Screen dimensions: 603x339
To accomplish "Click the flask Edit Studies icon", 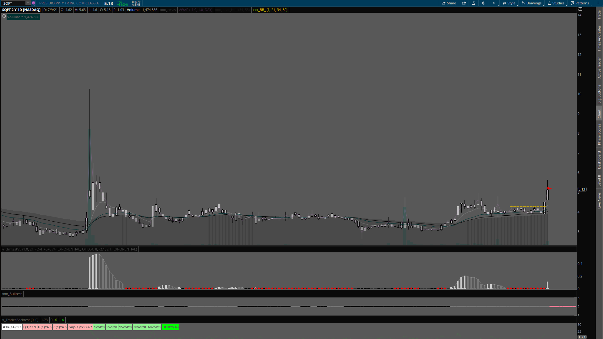I will [474, 3].
